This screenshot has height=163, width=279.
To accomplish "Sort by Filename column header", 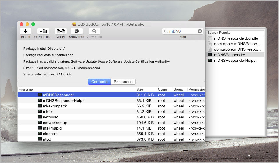I will click(x=76, y=89).
